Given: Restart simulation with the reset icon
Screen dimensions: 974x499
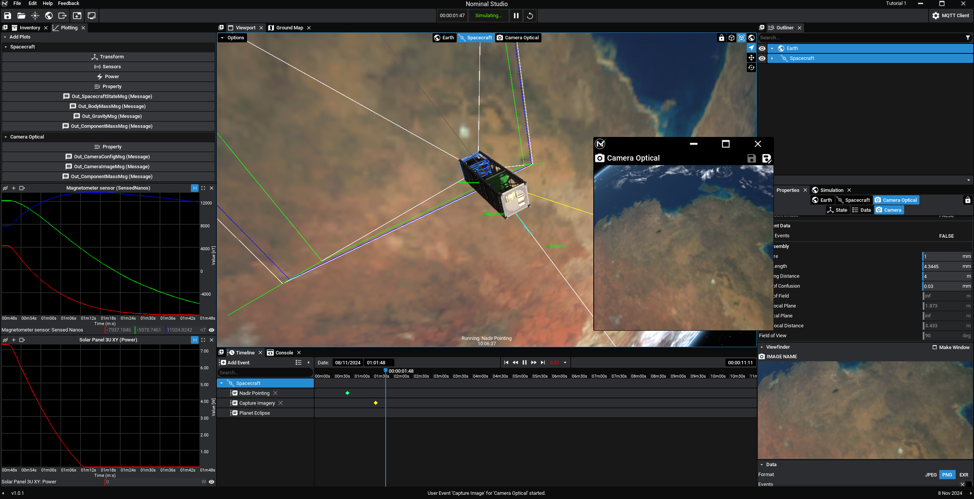Looking at the screenshot, I should point(530,16).
